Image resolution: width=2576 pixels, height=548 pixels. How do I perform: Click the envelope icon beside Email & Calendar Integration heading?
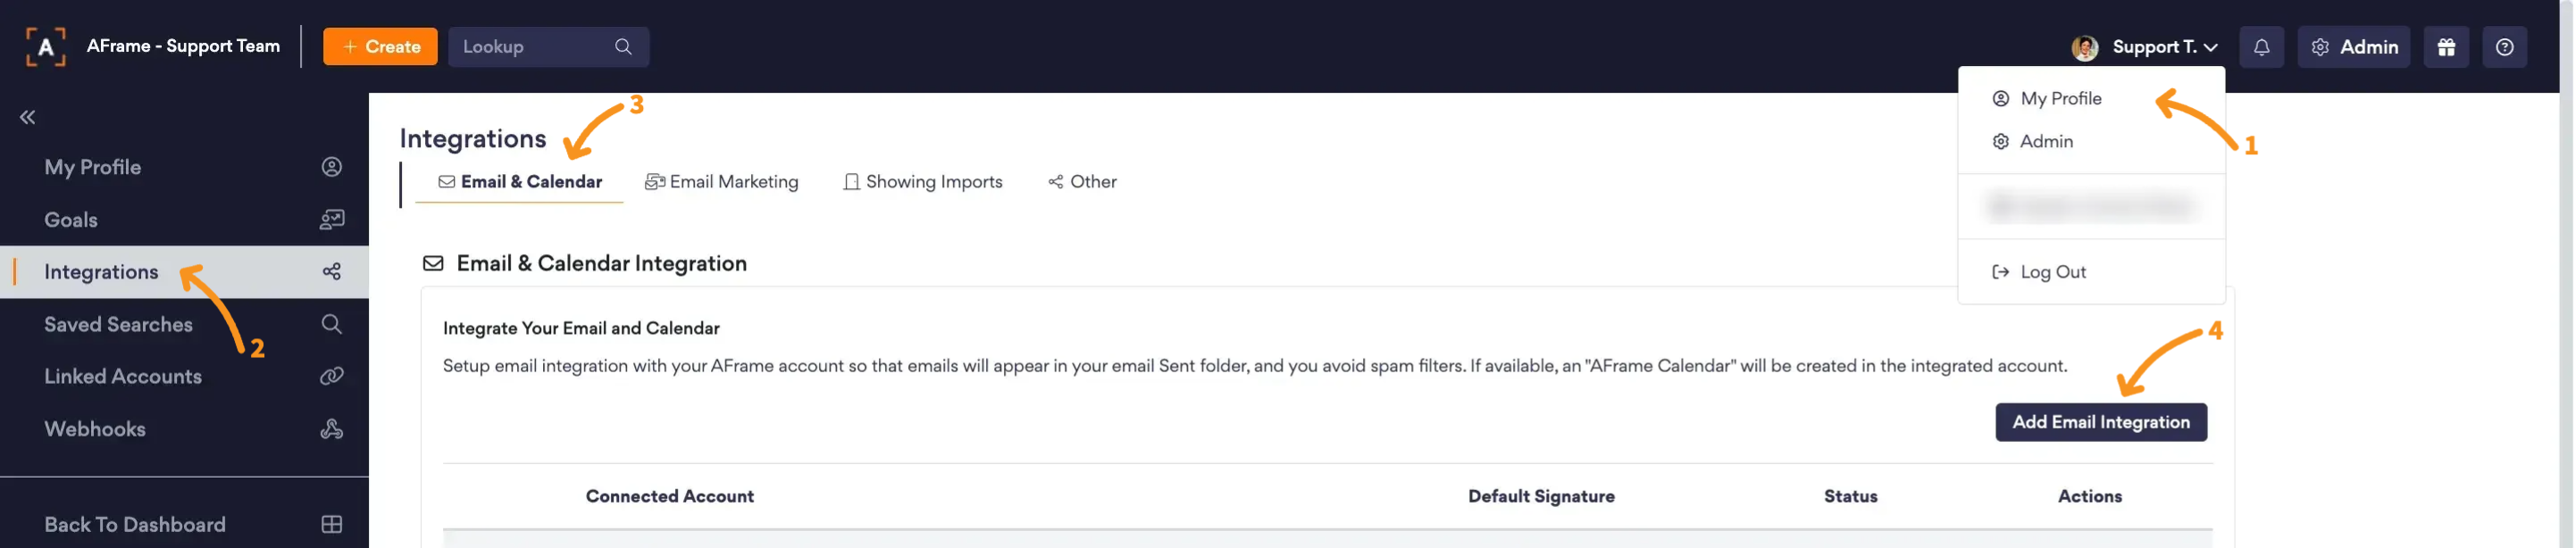click(433, 264)
